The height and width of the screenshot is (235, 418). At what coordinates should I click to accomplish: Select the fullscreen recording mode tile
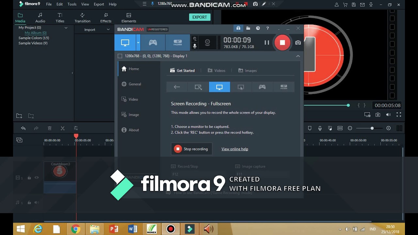pos(219,87)
